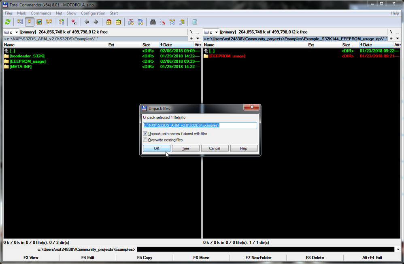Open the Configuration menu
This screenshot has height=264, width=404.
click(x=93, y=13)
